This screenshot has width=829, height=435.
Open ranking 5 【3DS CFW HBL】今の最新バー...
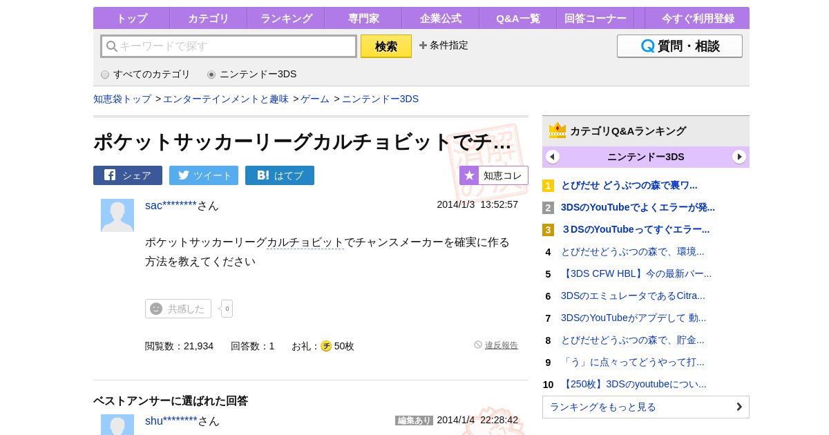click(636, 273)
